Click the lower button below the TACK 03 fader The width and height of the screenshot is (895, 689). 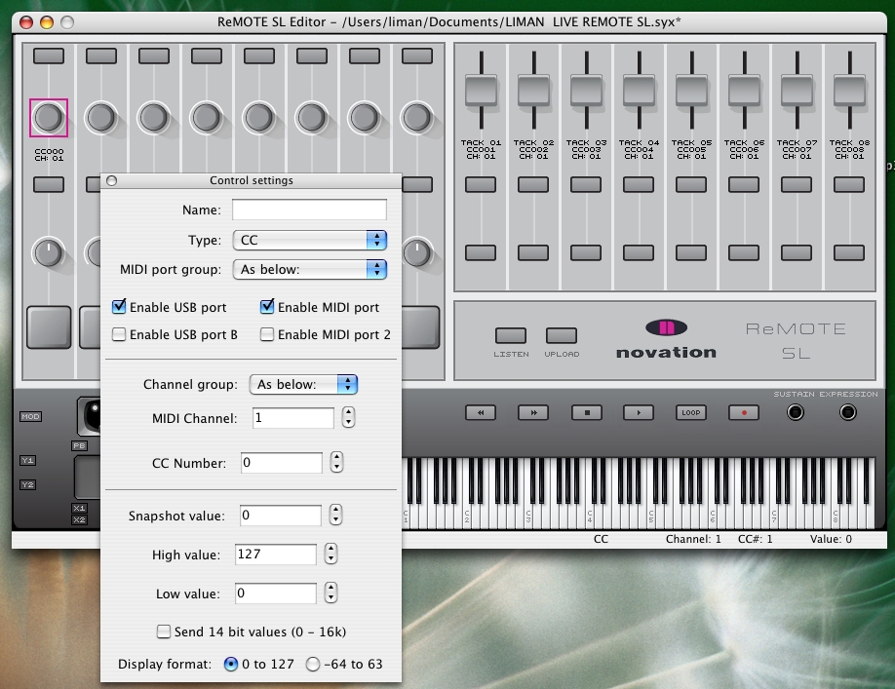pyautogui.click(x=586, y=252)
